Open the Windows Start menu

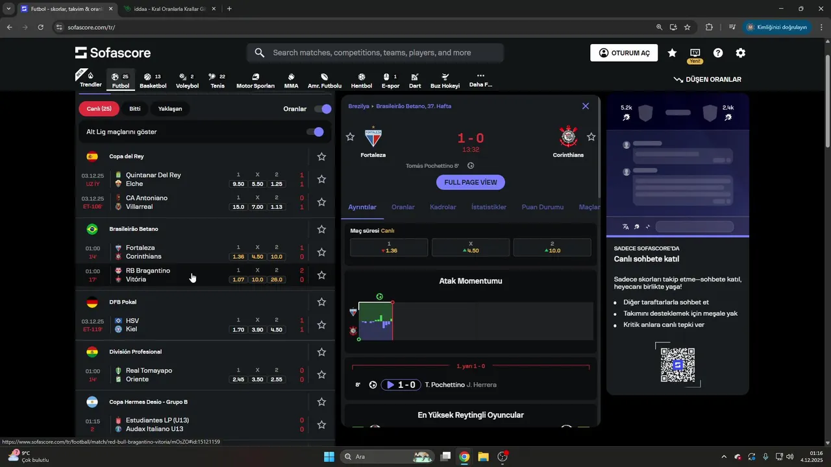pyautogui.click(x=329, y=457)
